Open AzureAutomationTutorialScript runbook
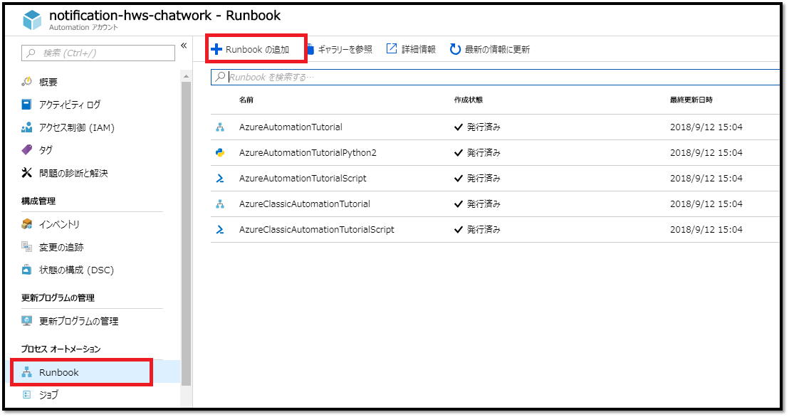Viewport: 789px width, 417px height. pos(303,178)
